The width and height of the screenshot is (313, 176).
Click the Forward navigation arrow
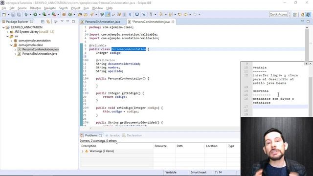pos(195,14)
